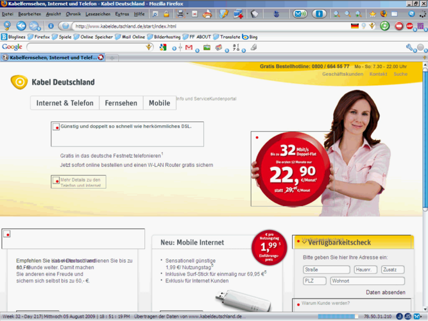Open the Spiele bookmark
428x321 pixels.
pos(62,37)
